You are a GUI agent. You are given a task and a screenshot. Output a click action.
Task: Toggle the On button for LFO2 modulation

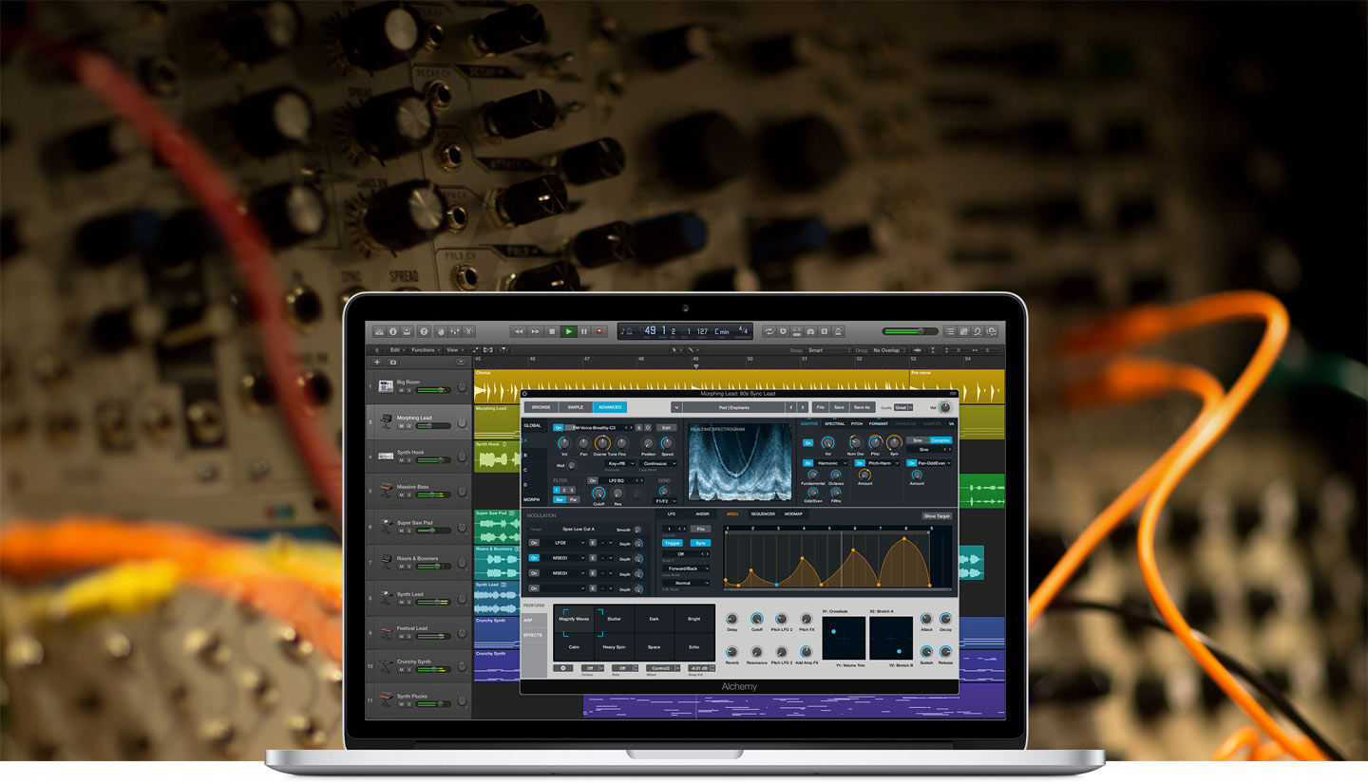pos(535,543)
